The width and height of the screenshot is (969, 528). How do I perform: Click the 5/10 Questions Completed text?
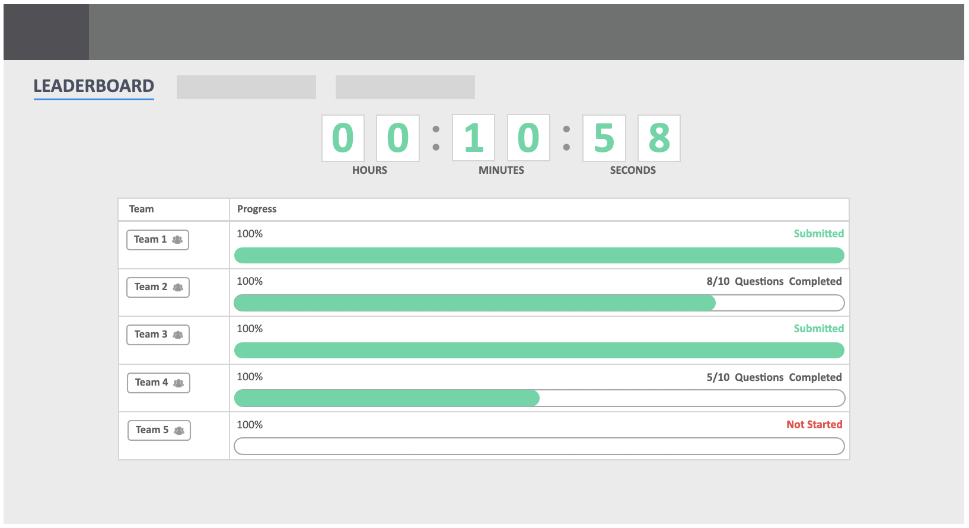pyautogui.click(x=774, y=377)
